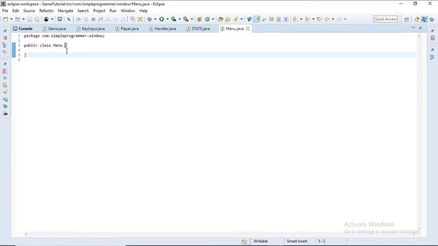Image resolution: width=438 pixels, height=246 pixels.
Task: Switch to the Debug perspective gear icon
Action: [432, 19]
